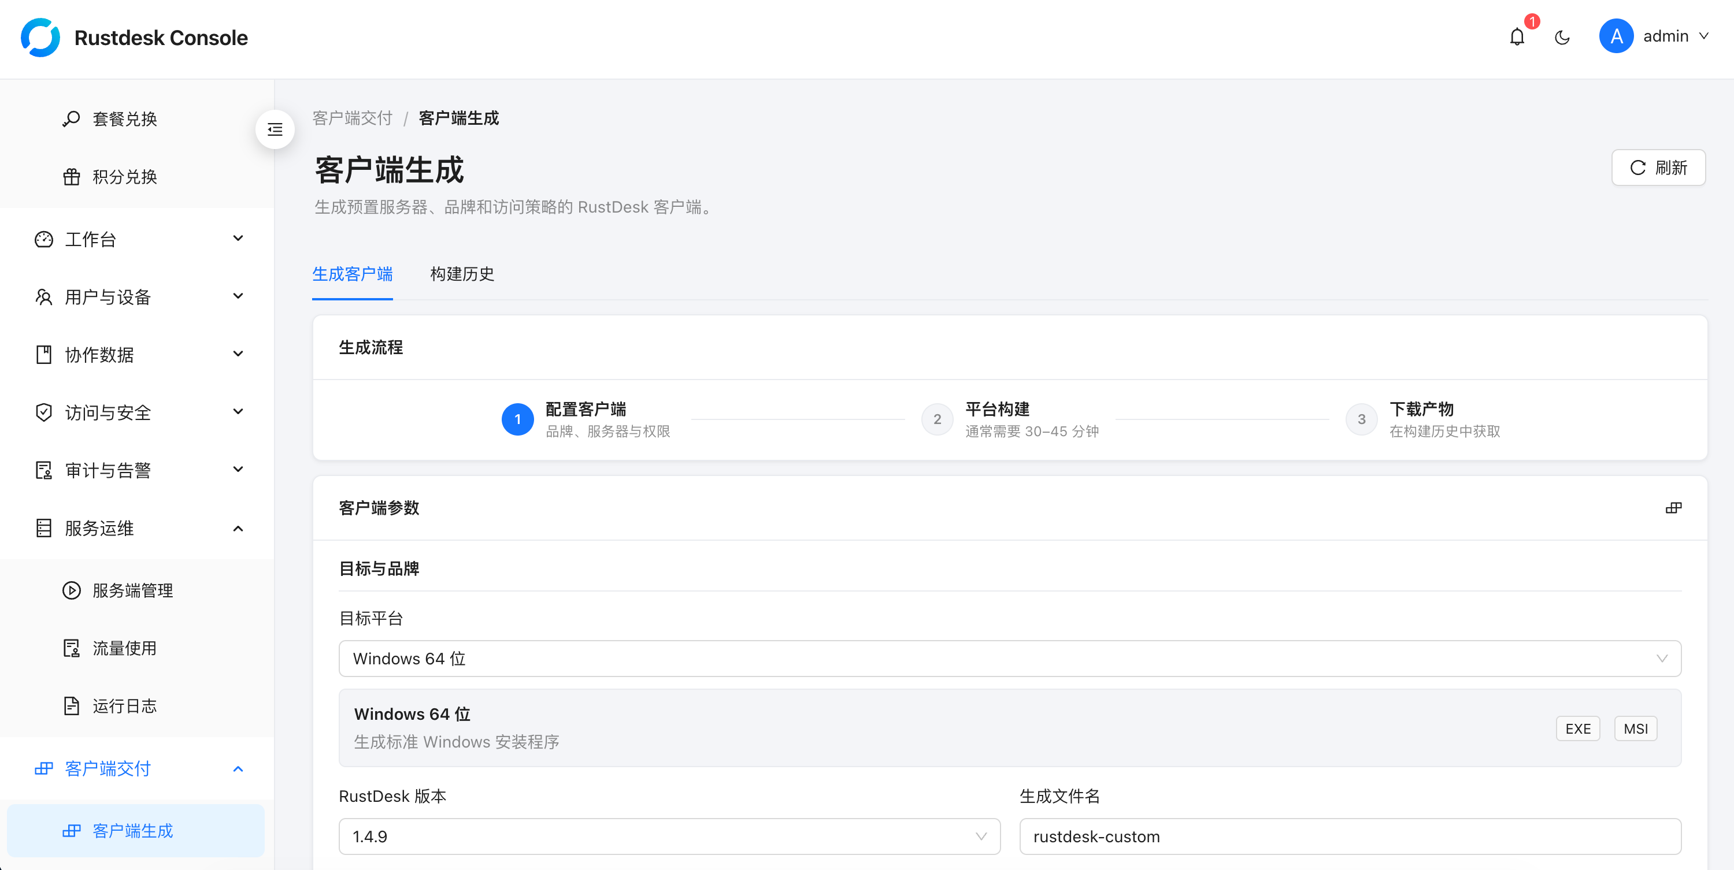Collapse the 服务运维 menu chevron

click(x=238, y=528)
